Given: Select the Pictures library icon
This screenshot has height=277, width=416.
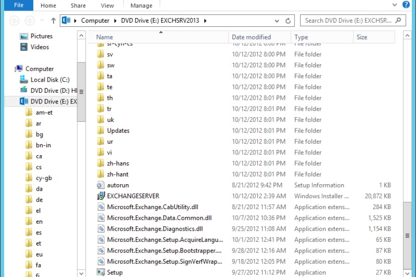Looking at the screenshot, I should (x=24, y=36).
